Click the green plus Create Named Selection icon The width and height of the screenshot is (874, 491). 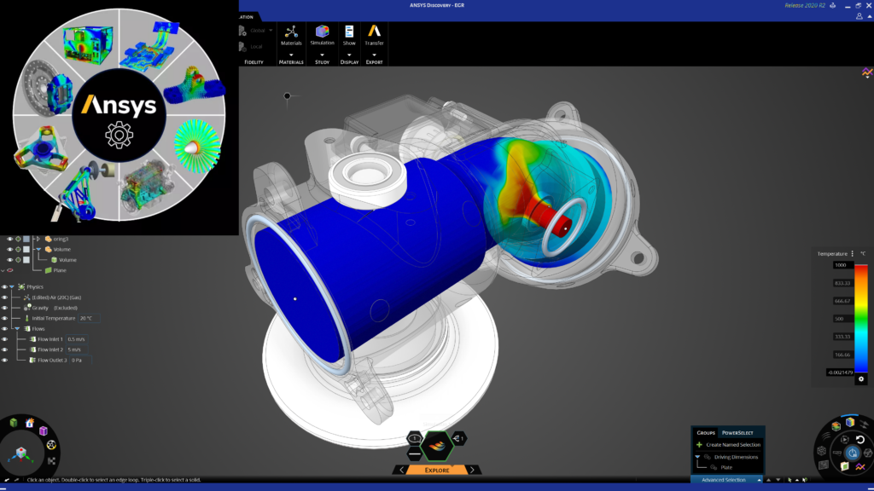point(699,445)
